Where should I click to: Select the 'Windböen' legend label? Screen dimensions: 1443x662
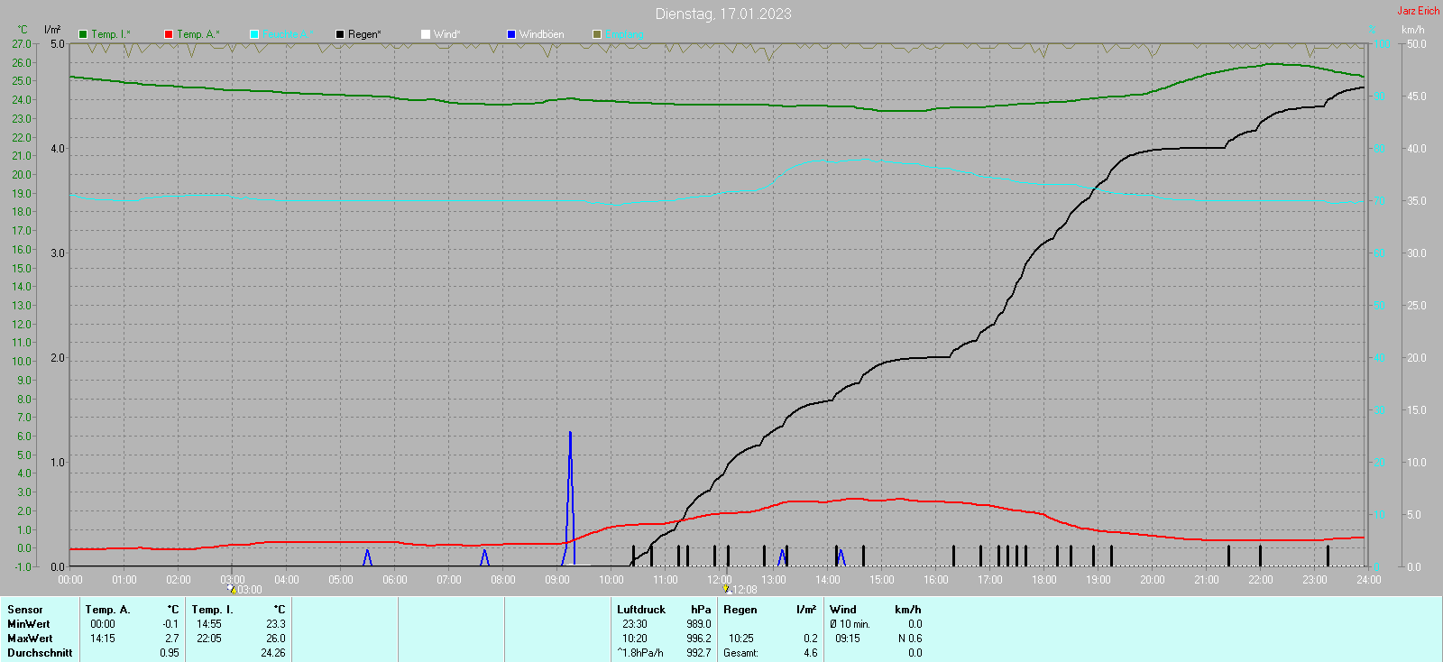(x=542, y=34)
